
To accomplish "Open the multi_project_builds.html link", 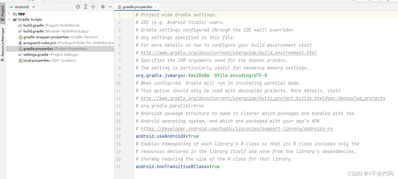I will point(263,98).
